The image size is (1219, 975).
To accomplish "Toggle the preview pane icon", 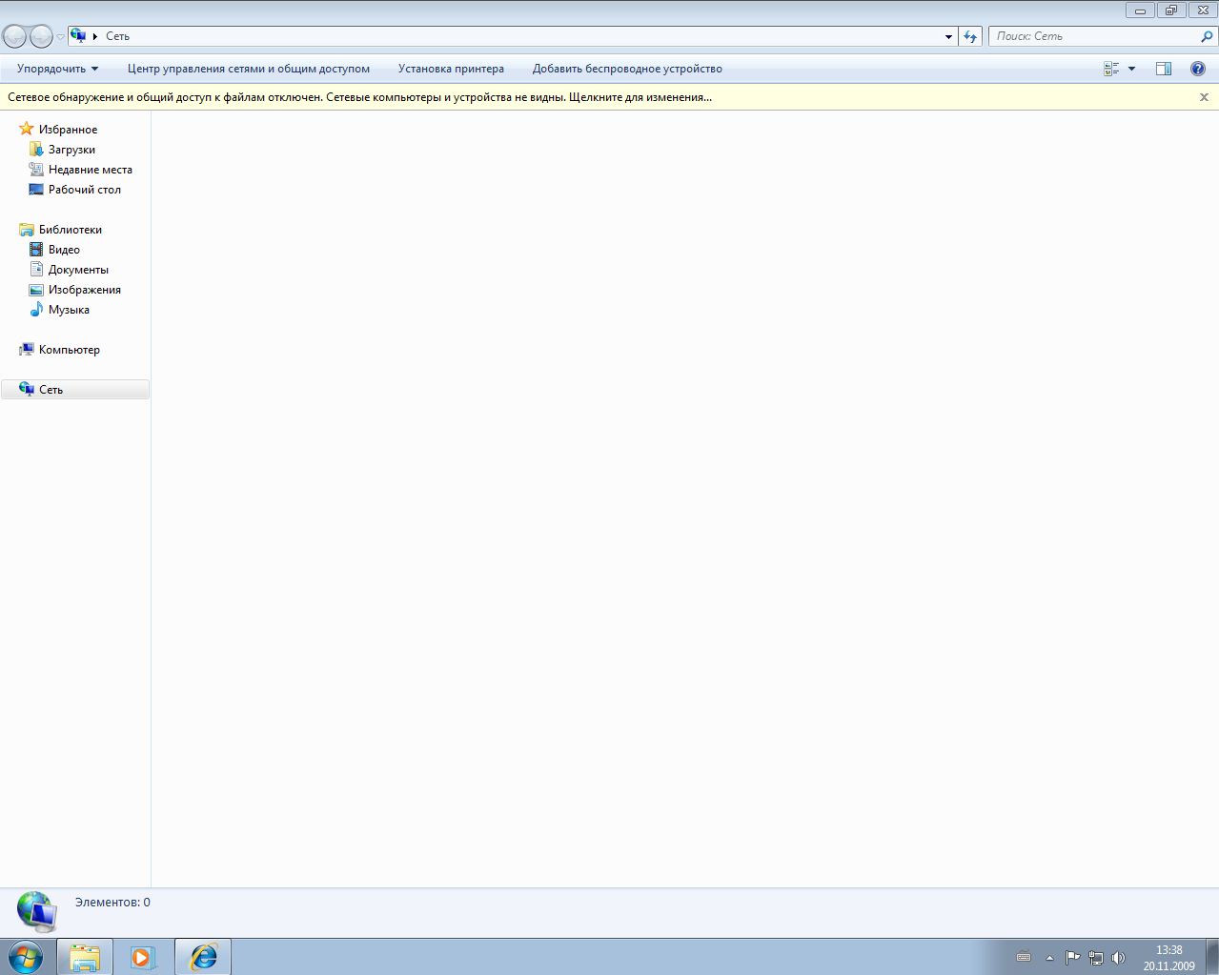I will (1163, 69).
